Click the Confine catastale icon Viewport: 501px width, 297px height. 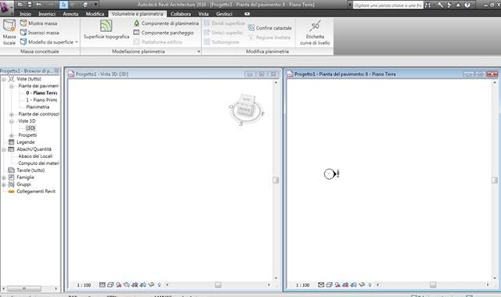251,28
